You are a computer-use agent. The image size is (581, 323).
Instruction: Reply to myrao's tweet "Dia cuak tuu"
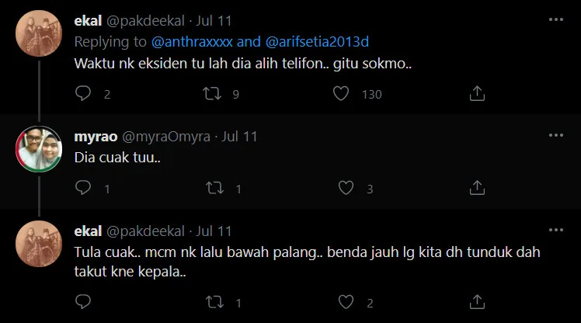pos(84,188)
